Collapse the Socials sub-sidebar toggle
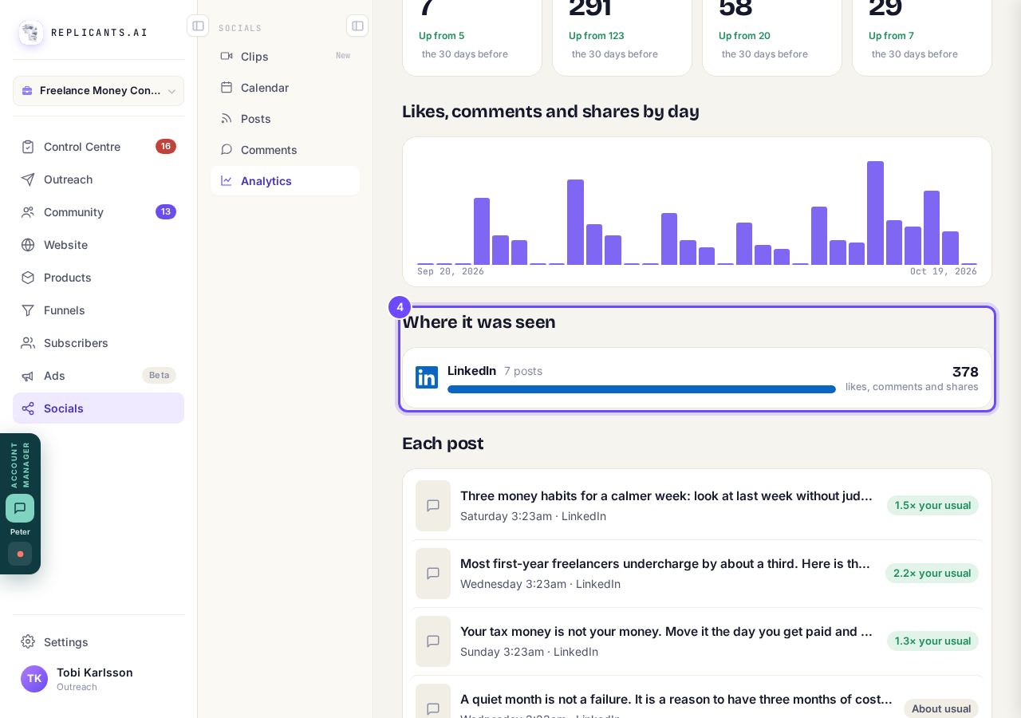Image resolution: width=1021 pixels, height=718 pixels. point(357,26)
